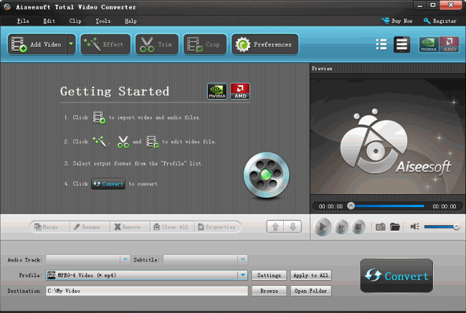Image resolution: width=466 pixels, height=313 pixels.
Task: Switch to simple list view icon
Action: coord(401,44)
